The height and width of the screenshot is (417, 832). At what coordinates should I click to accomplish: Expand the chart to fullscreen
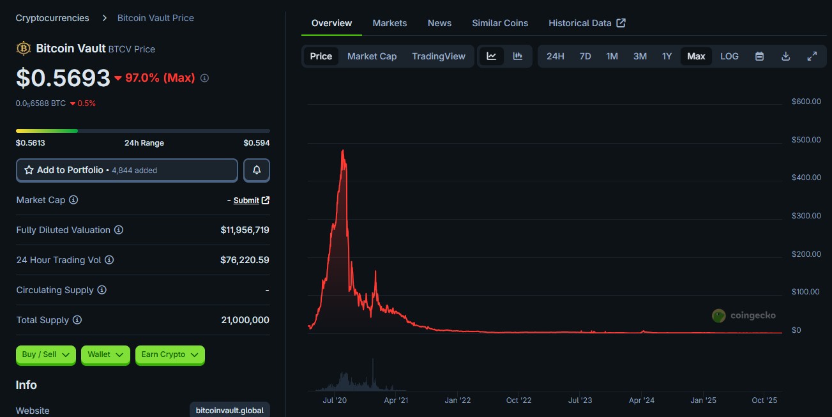point(812,56)
